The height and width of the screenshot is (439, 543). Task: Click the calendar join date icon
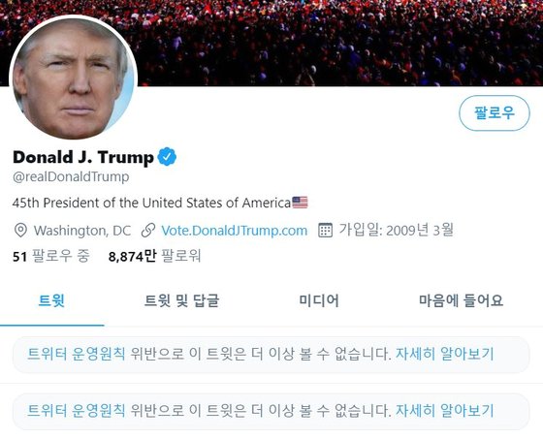click(325, 231)
